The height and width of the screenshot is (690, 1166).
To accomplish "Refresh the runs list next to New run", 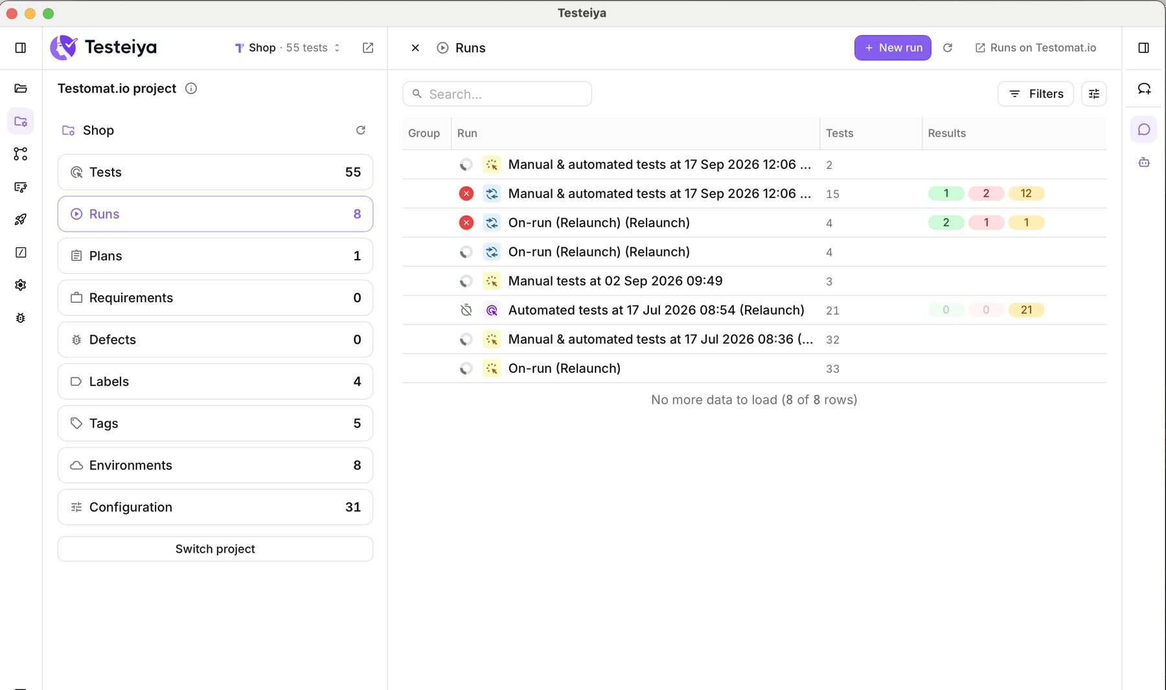I will click(948, 48).
